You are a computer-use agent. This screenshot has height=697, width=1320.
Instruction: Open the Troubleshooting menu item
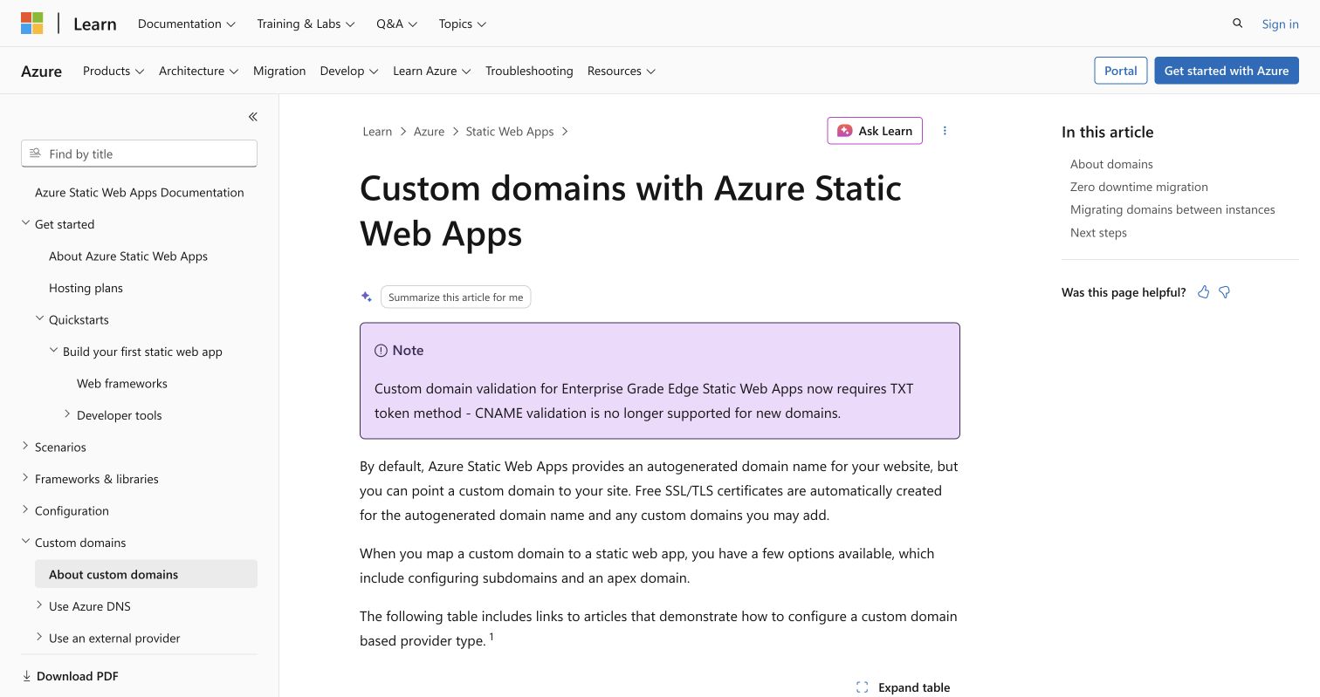(529, 71)
